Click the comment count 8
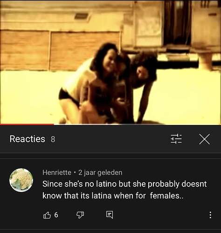Screen dimensions: 221x233 coord(53,139)
